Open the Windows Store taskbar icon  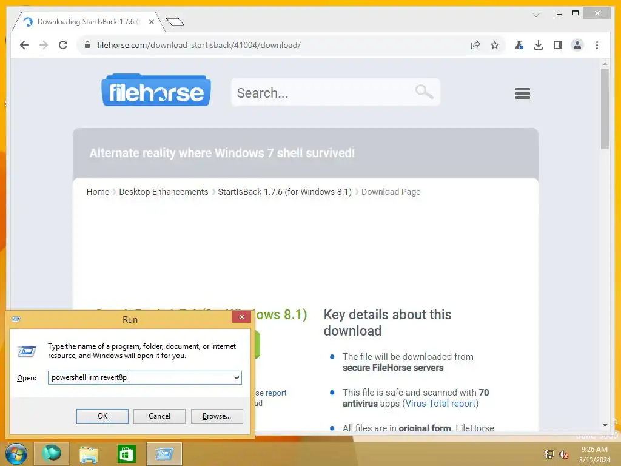tap(126, 454)
